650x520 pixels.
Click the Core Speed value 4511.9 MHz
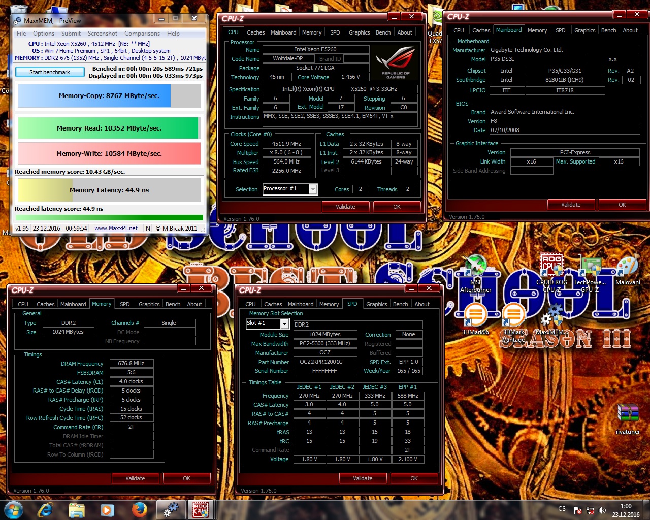[x=286, y=144]
